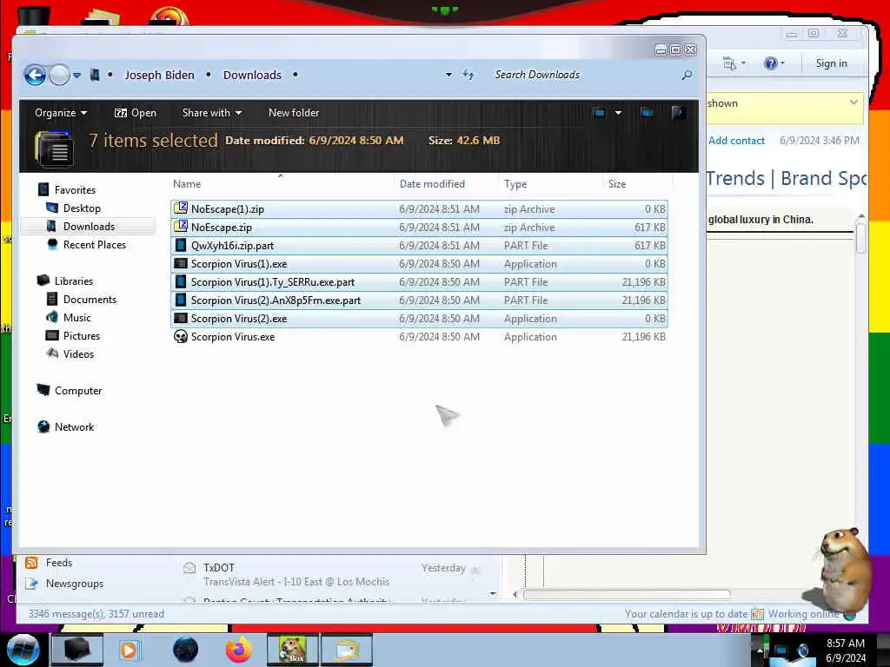The height and width of the screenshot is (667, 890).
Task: Click the Windows Start button
Action: pos(23,650)
